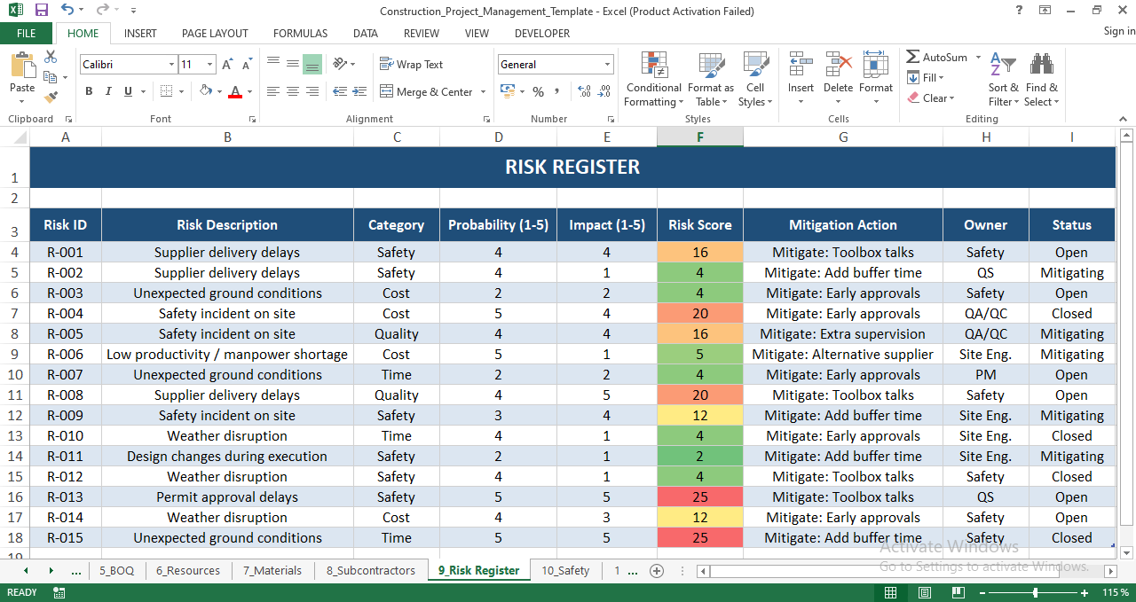This screenshot has height=602, width=1136.
Task: Switch to Page Layout view in status bar
Action: click(x=924, y=592)
